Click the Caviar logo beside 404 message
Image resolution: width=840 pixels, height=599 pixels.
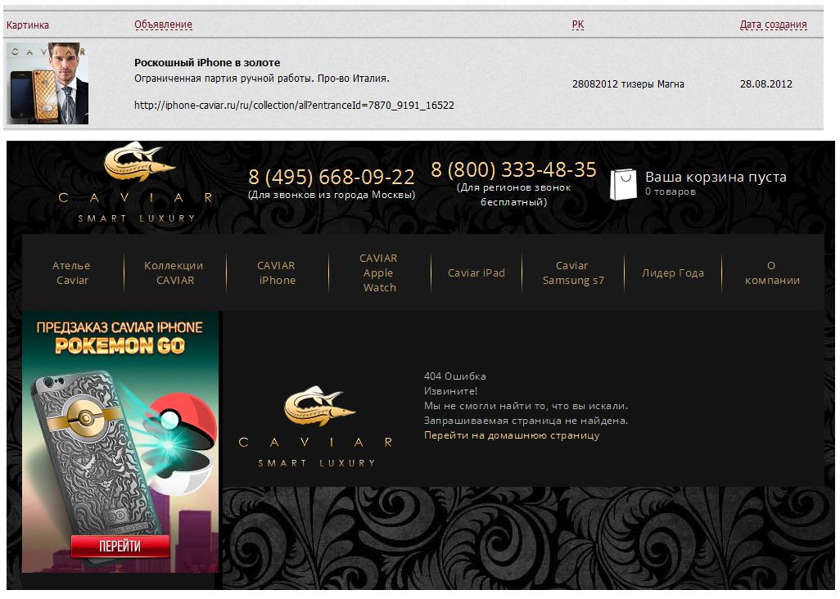click(317, 426)
